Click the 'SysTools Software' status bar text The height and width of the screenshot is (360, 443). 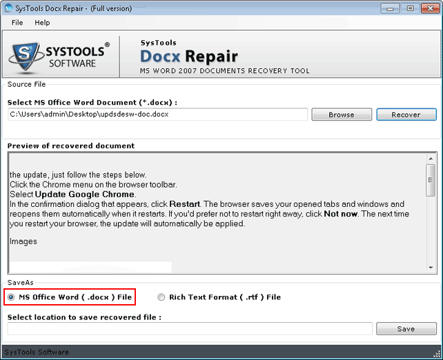click(x=37, y=352)
